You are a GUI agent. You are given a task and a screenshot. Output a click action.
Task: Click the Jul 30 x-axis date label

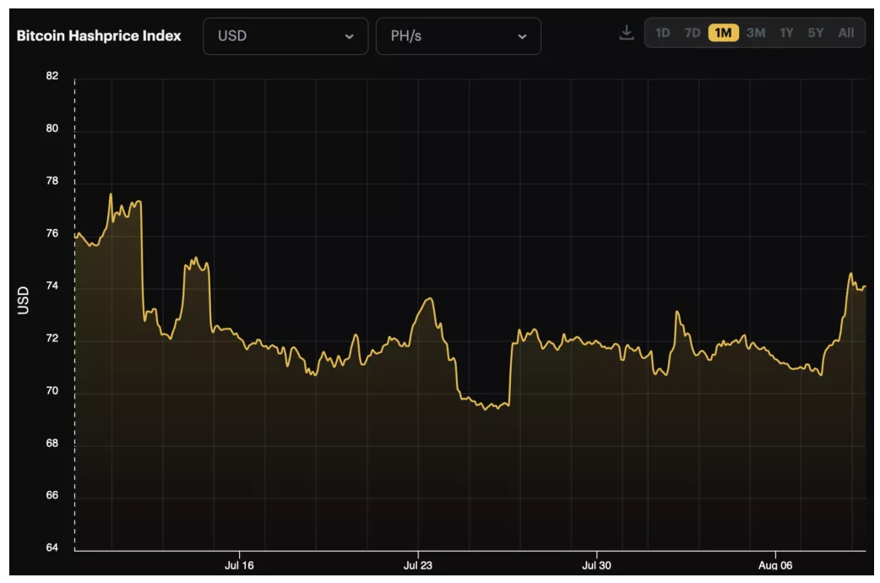(x=596, y=565)
